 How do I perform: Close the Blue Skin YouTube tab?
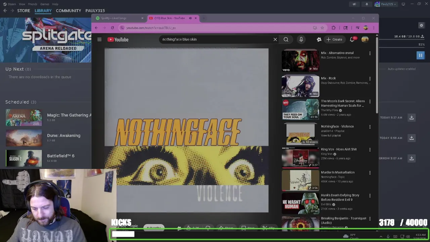tap(196, 18)
